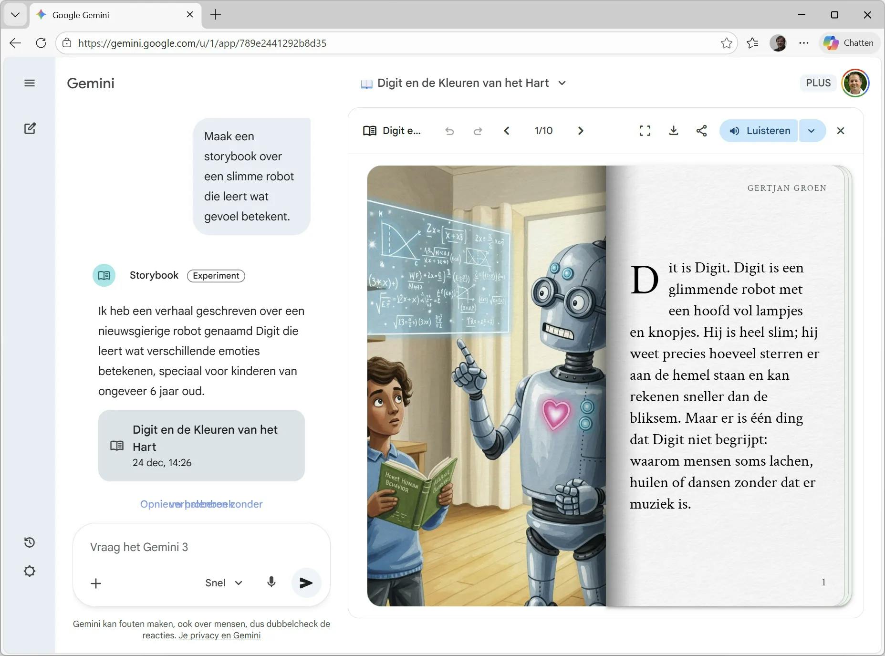Screen dimensions: 885x656
Task: Bookmark this page with the star icon
Action: (x=726, y=43)
